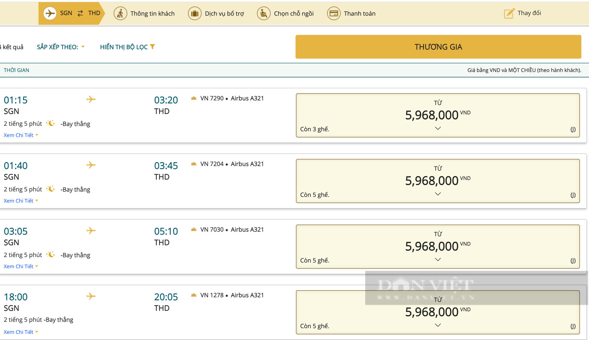Expand fare chevron for VN 7204 price
589x340 pixels.
click(x=438, y=194)
